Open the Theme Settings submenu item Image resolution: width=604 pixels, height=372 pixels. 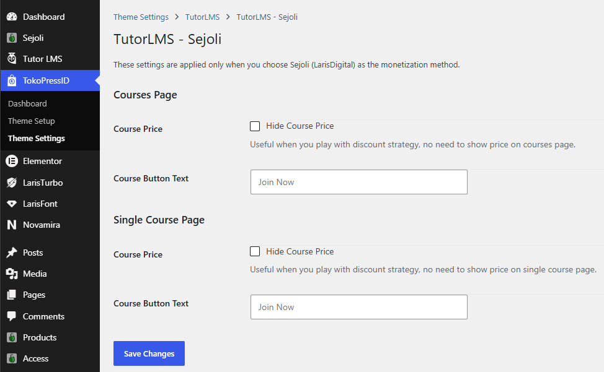(x=36, y=139)
